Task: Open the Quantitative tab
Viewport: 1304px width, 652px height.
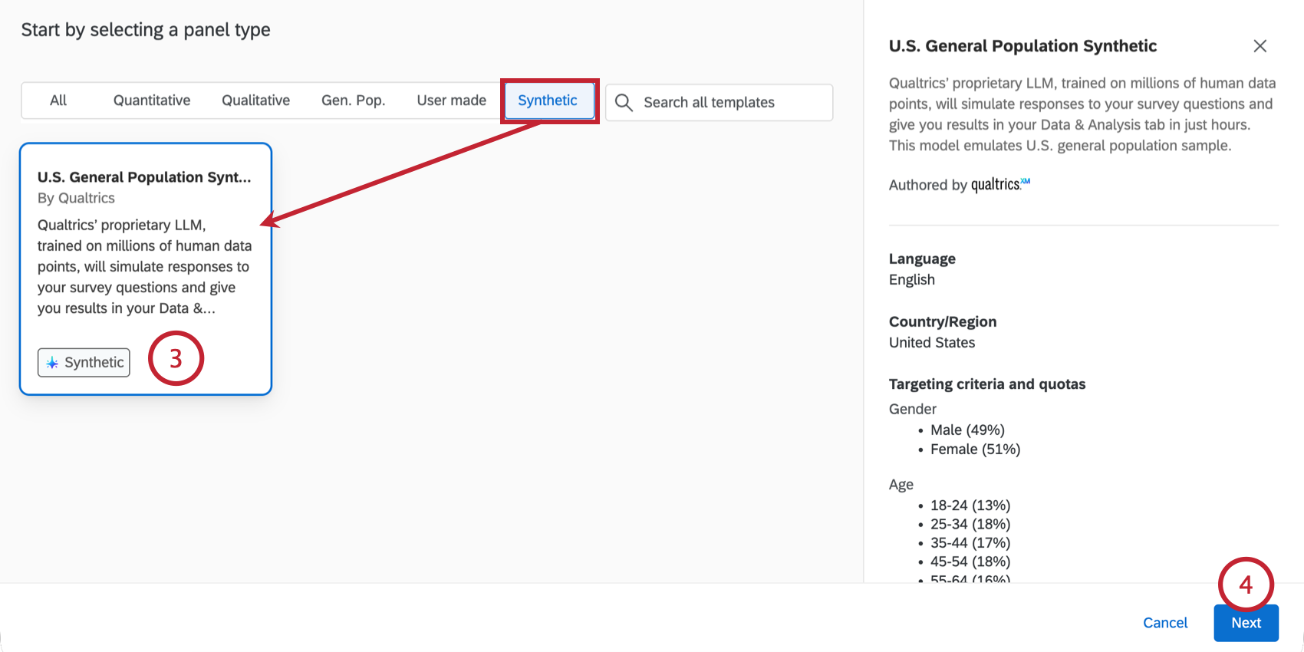Action: [152, 100]
